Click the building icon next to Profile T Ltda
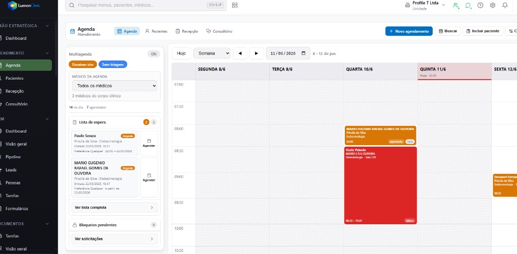This screenshot has height=254, width=517. (x=407, y=5)
